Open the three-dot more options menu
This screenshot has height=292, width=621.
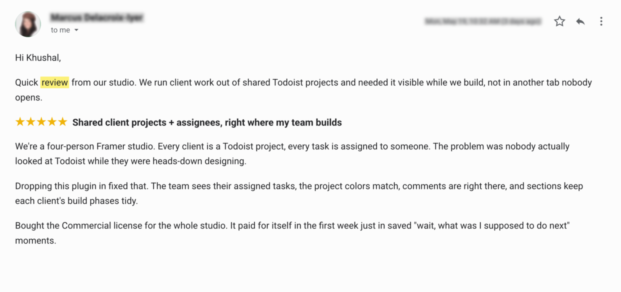point(601,21)
